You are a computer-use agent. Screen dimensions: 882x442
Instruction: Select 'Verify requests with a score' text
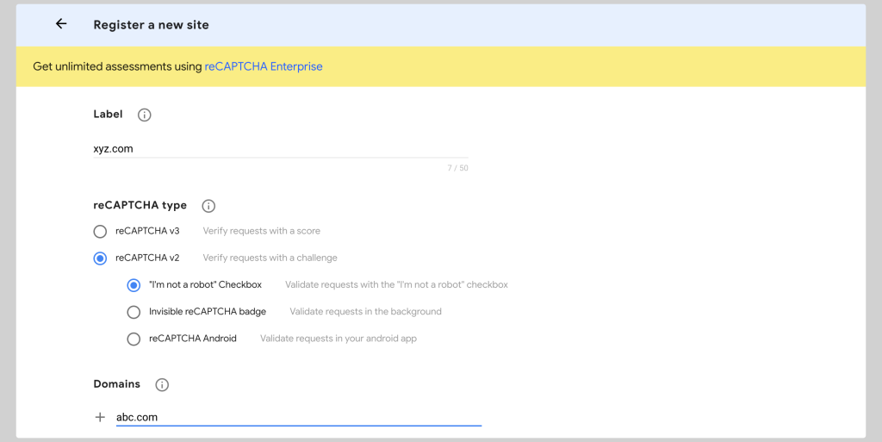[262, 231]
